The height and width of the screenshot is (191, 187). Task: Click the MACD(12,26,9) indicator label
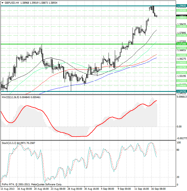click(x=12, y=97)
